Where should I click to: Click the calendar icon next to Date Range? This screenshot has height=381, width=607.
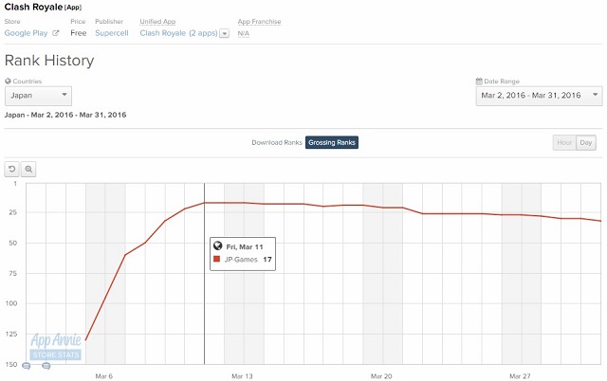[479, 82]
